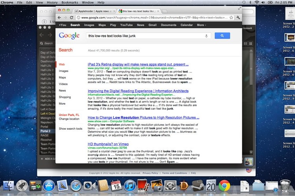This screenshot has width=295, height=196.
Task: Click Chrome's forward arrow button
Action: 65,18
